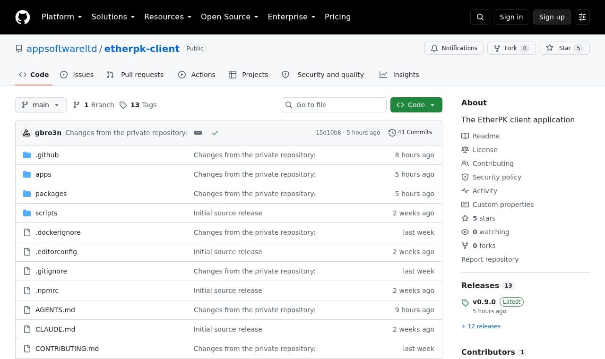Image resolution: width=605 pixels, height=359 pixels.
Task: Click the green commit status checkmark
Action: [x=215, y=133]
